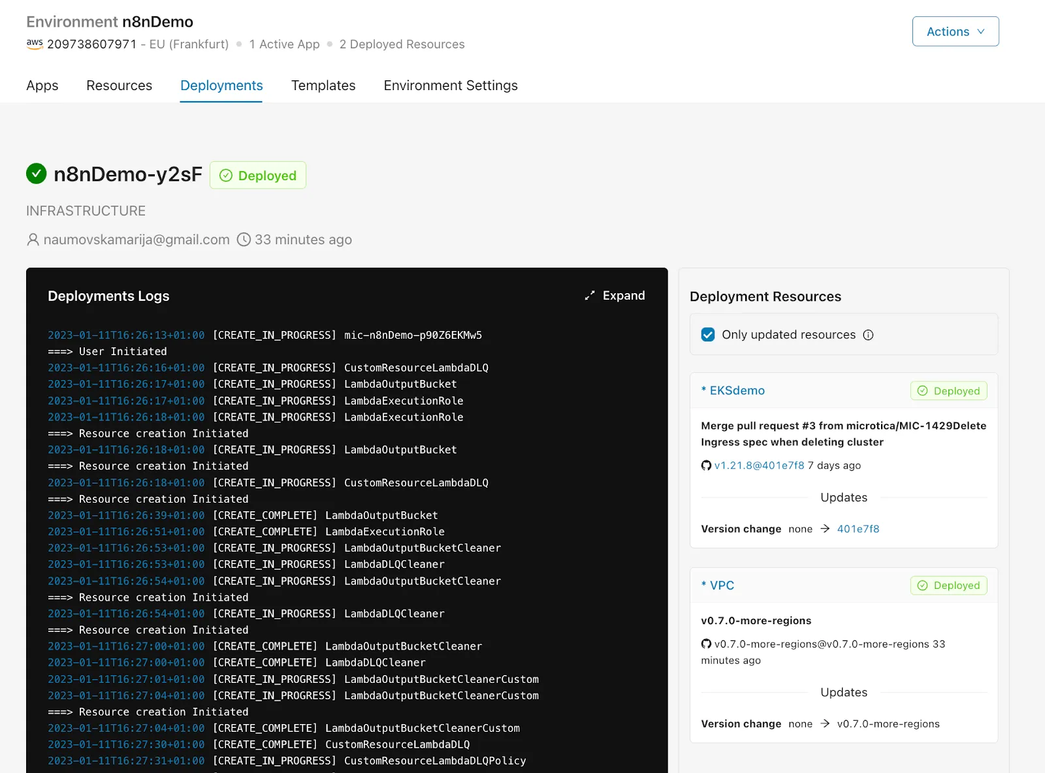Viewport: 1045px width, 773px height.
Task: Click the circled check icon in the main Deployed badge
Action: point(226,175)
